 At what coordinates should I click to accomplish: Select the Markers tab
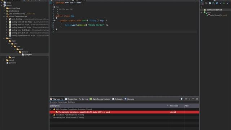(57, 99)
